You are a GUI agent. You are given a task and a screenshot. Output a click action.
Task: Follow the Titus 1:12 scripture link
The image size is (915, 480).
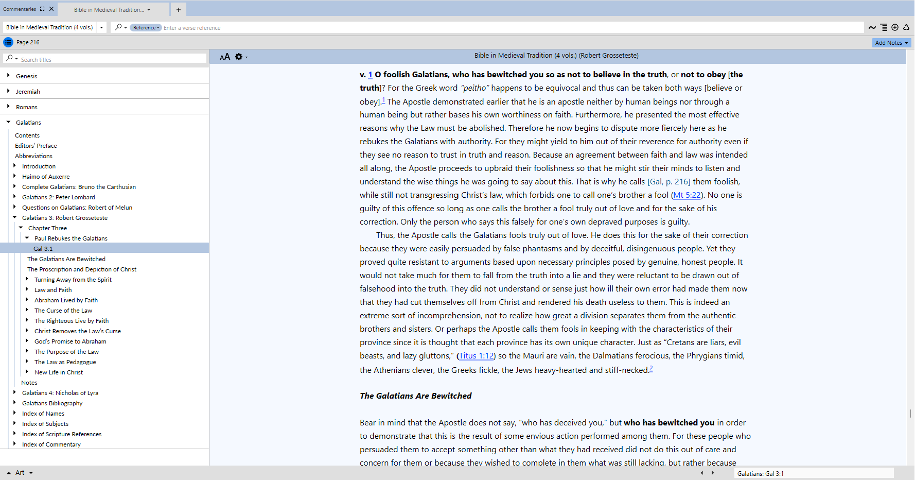[476, 356]
